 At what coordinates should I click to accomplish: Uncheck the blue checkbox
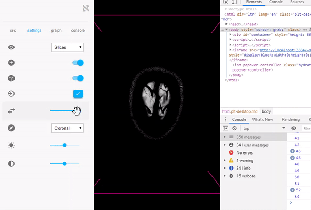click(78, 94)
